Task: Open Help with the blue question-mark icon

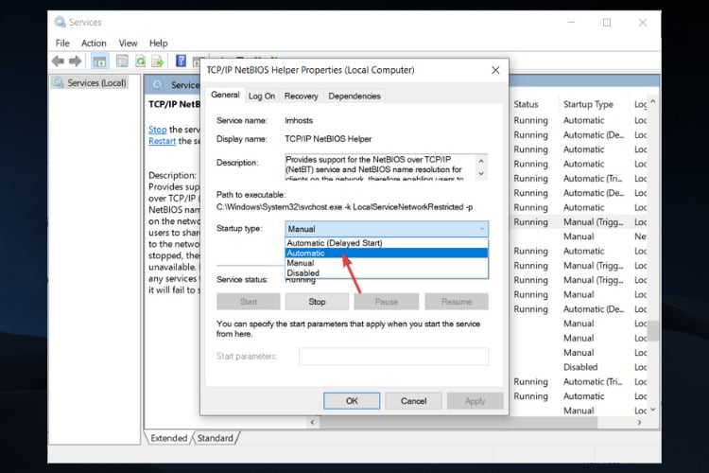Action: [181, 61]
